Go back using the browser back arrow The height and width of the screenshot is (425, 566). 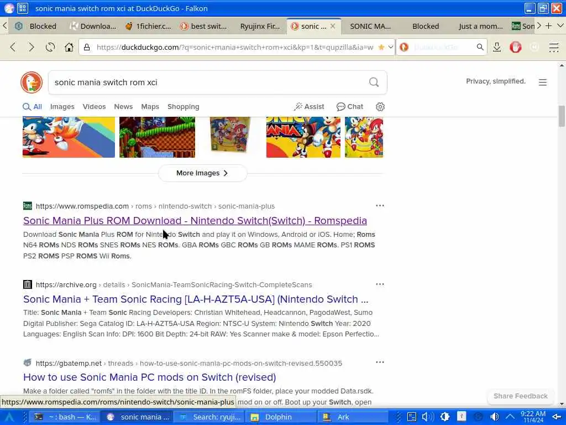pyautogui.click(x=13, y=47)
